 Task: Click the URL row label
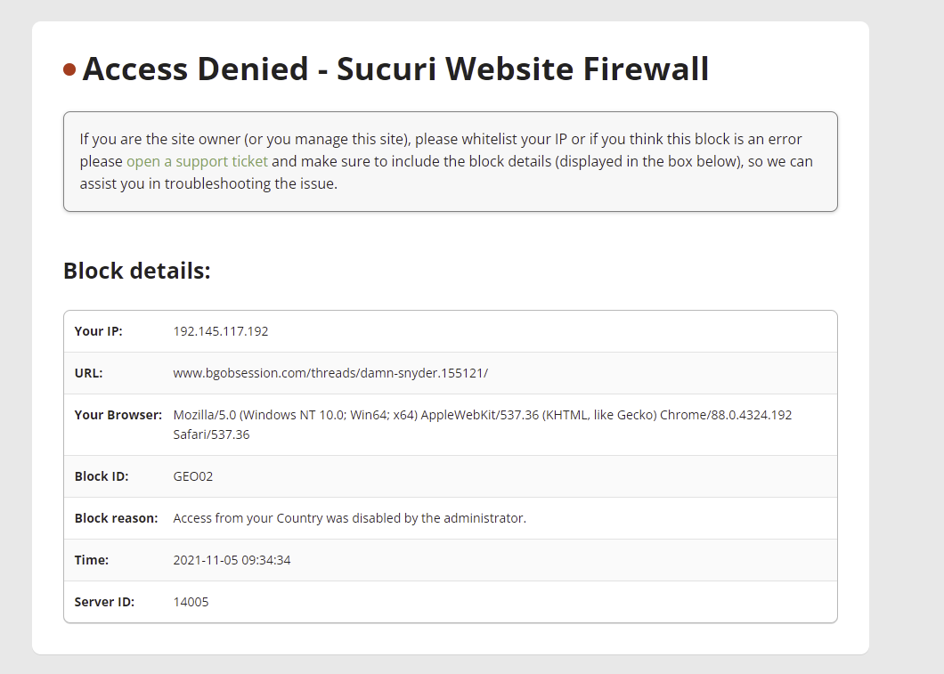pos(88,373)
